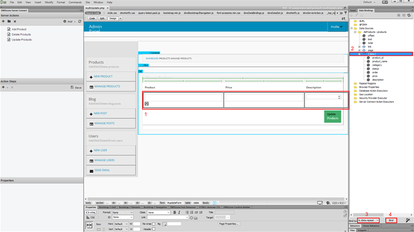Refresh the Server Actions list
The image size is (414, 232).
click(80, 22)
